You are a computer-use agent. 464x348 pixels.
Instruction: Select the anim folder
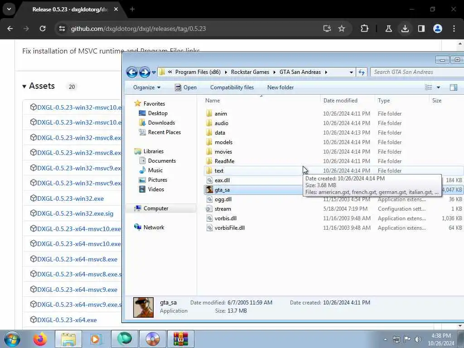point(216,114)
